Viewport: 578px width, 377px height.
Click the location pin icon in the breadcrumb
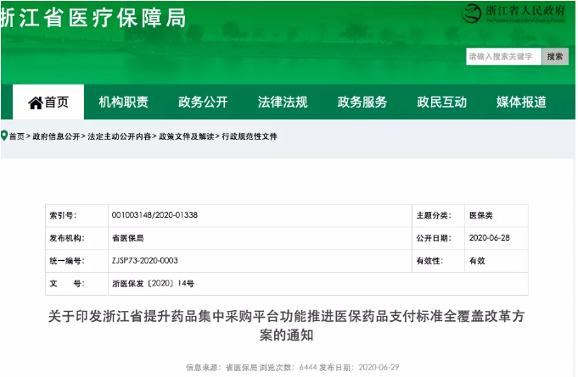[4, 136]
